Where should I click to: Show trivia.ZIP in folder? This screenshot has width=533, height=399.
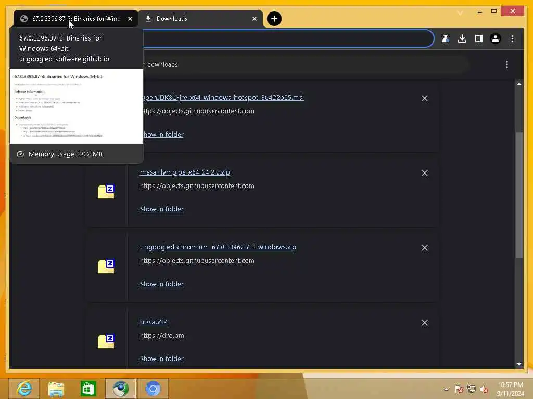click(x=162, y=359)
